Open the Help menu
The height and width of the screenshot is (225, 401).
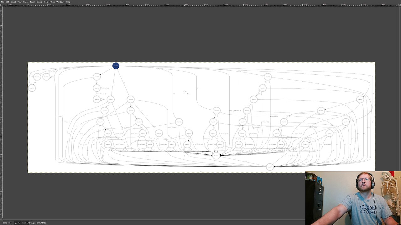[68, 2]
